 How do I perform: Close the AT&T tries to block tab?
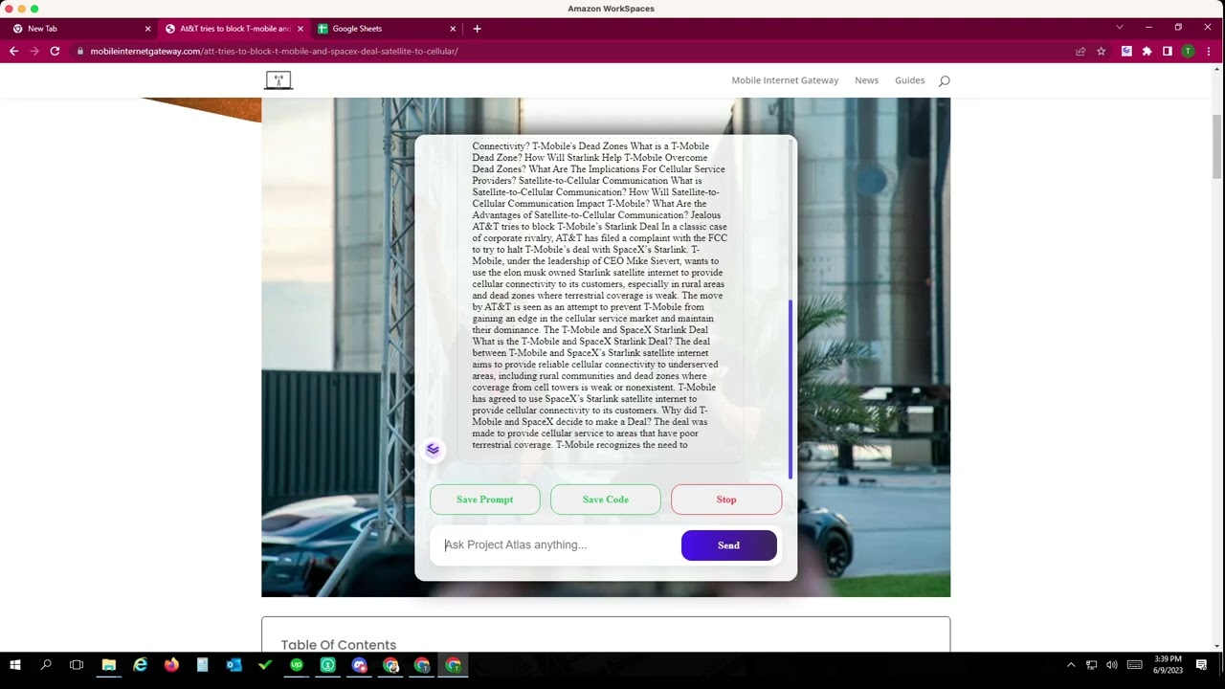300,29
